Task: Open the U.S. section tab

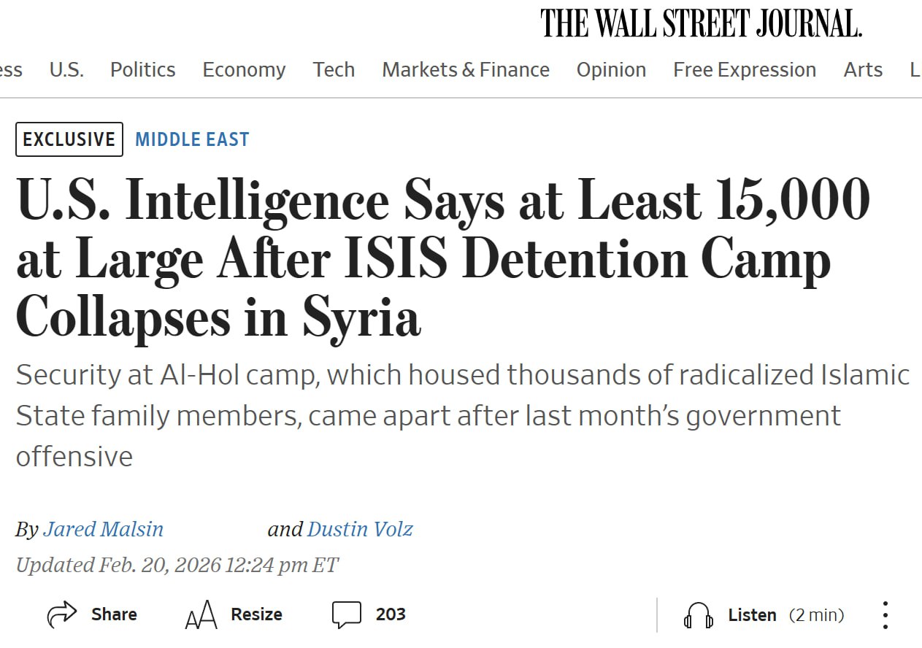Action: click(x=66, y=70)
